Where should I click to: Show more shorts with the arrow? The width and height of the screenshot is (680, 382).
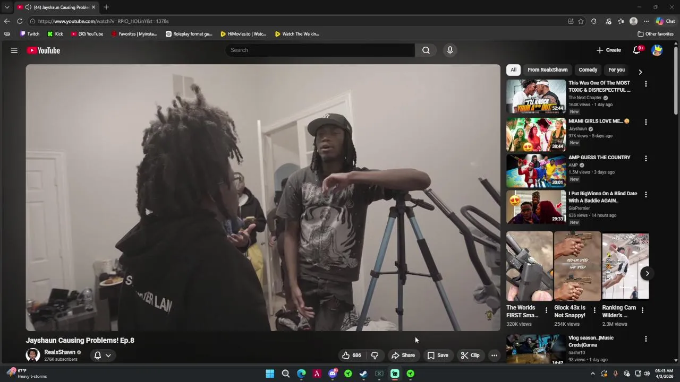(647, 273)
